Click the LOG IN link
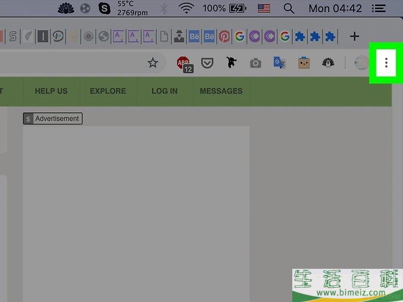The width and height of the screenshot is (403, 302). pos(164,91)
